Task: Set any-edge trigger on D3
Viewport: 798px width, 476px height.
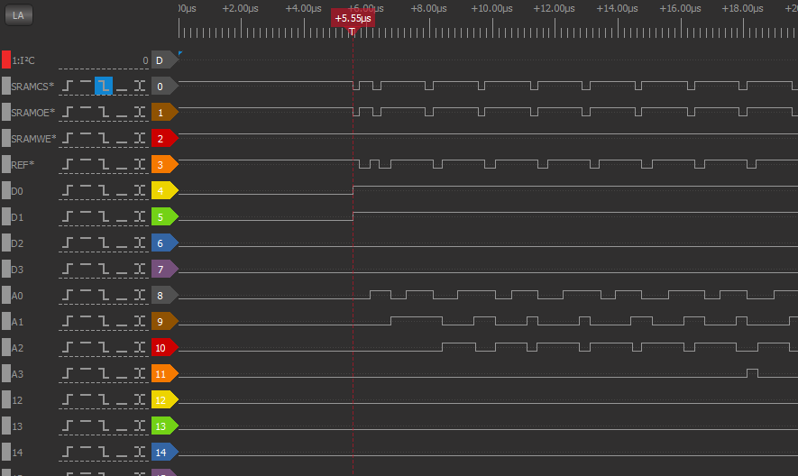Action: coord(140,270)
